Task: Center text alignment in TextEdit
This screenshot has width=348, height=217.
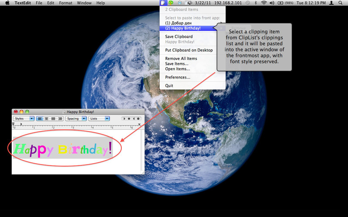Action: pos(47,118)
